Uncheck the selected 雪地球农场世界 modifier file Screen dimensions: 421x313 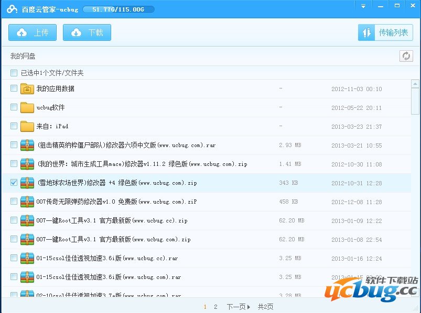(13, 183)
